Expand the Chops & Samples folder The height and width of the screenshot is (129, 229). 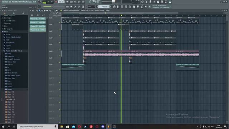pyautogui.click(x=14, y=59)
